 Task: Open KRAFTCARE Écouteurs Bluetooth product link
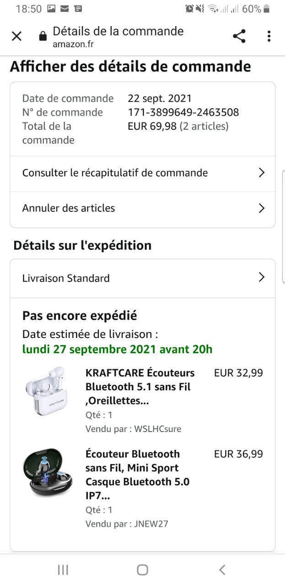click(140, 387)
